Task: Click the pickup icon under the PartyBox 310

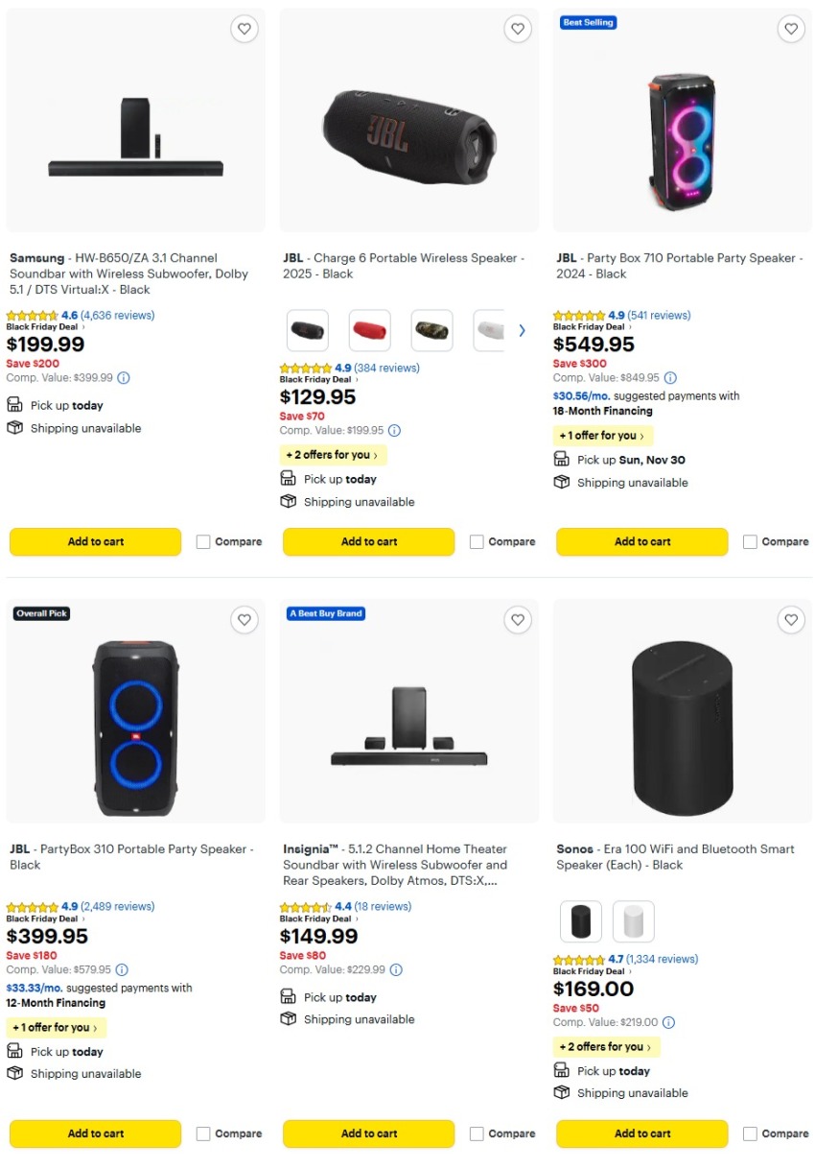Action: tap(15, 1051)
